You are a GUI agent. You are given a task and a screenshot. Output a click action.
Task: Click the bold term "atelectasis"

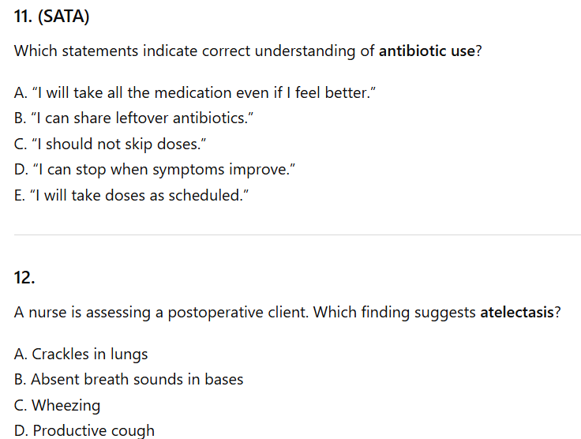coord(516,312)
